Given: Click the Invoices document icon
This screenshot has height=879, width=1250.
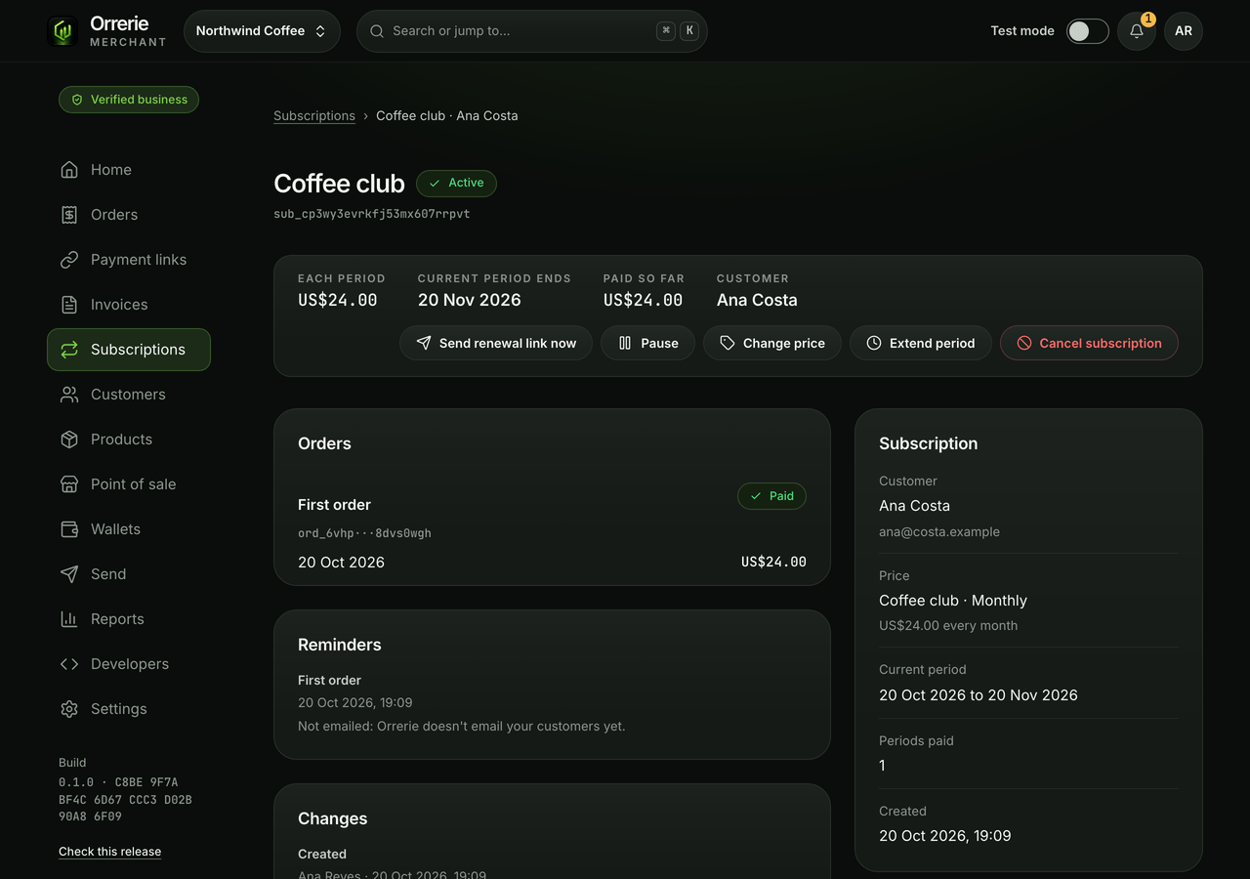Looking at the screenshot, I should click(x=69, y=305).
